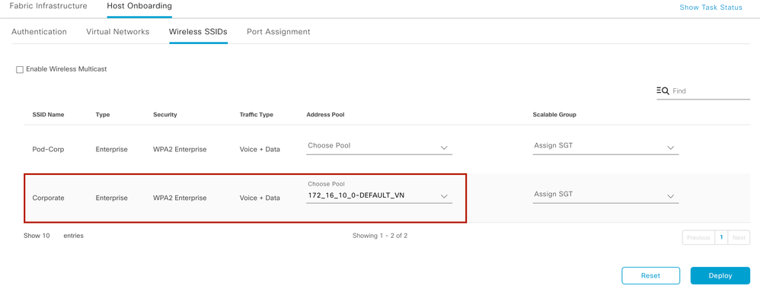Select the Wireless SSIDs sub-tab
The width and height of the screenshot is (760, 298).
(x=198, y=32)
